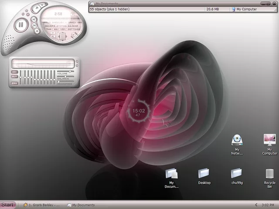Toggle the equalizer ON button
Viewport: 279px width, 209px height.
point(14,72)
